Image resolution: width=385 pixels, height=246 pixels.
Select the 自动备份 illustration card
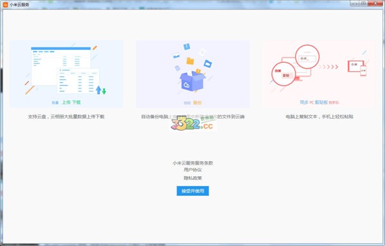pyautogui.click(x=193, y=74)
